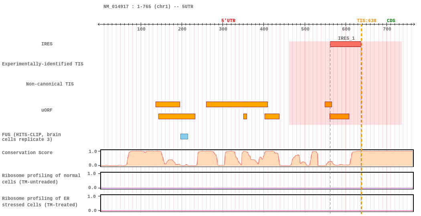Click the NM_014917 transcript title

point(148,7)
